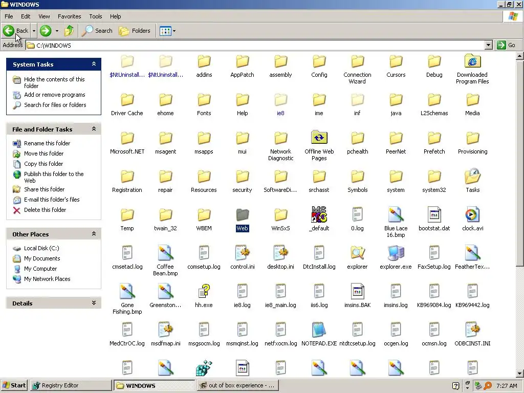Screen dimensions: 524x393
Task: Toggle the Folders pane button
Action: pos(135,31)
